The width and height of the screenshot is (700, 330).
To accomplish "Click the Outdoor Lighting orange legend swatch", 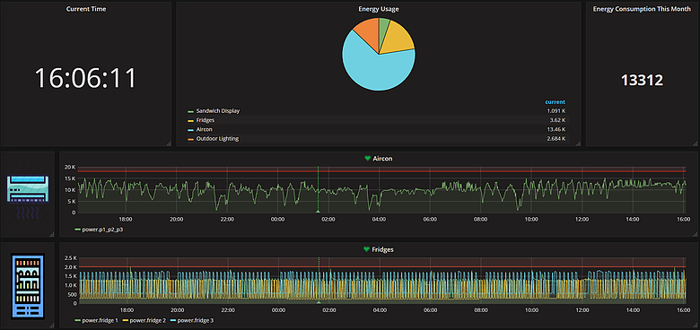I will coord(190,140).
